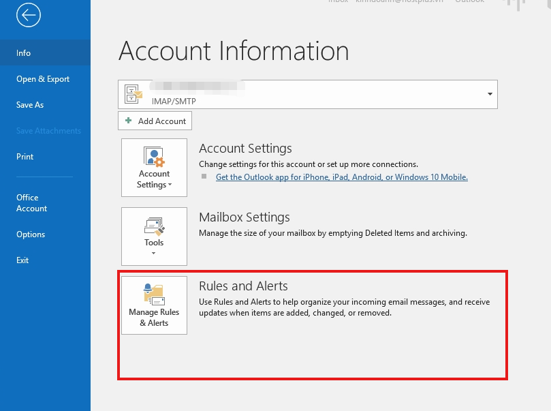
Task: Open the Tools dropdown button
Action: coord(154,237)
